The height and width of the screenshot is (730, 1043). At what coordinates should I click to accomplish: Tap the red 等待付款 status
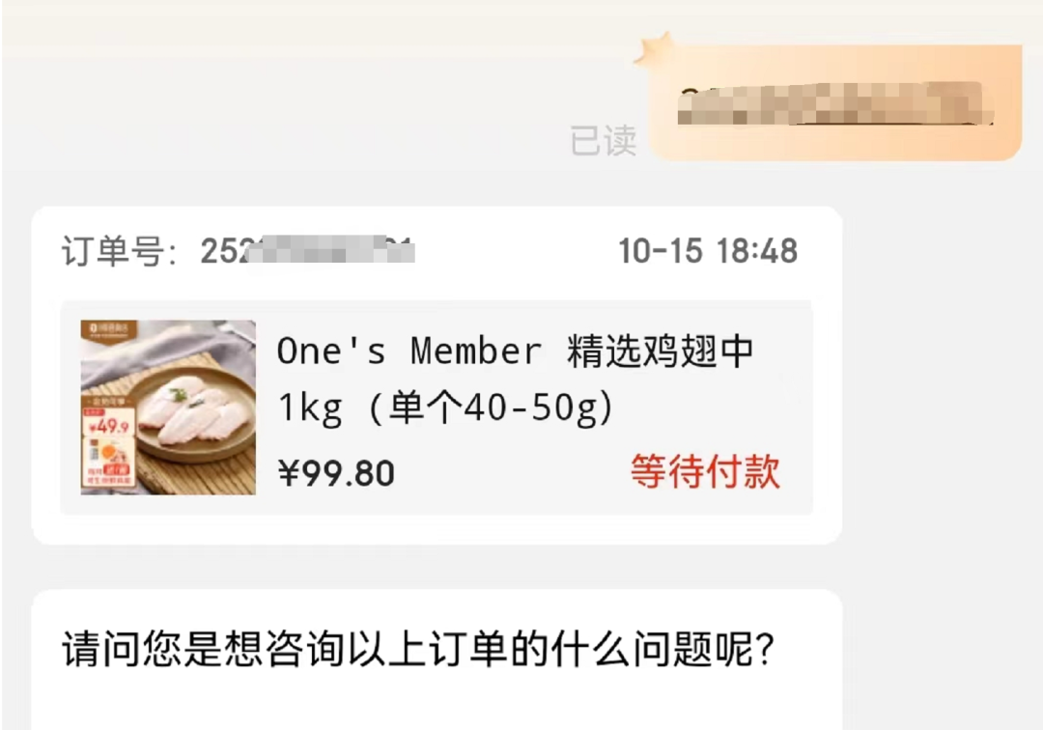pos(705,471)
